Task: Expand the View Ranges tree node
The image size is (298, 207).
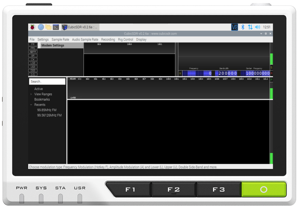Action: (31, 94)
